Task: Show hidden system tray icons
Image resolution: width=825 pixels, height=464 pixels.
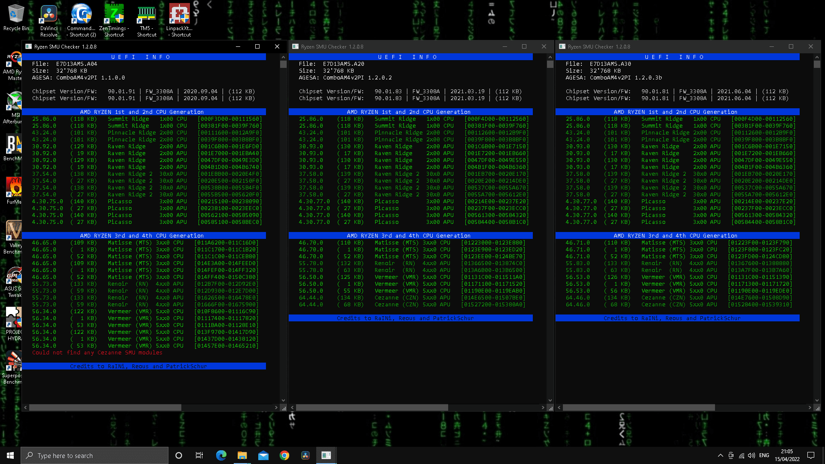Action: [x=720, y=455]
